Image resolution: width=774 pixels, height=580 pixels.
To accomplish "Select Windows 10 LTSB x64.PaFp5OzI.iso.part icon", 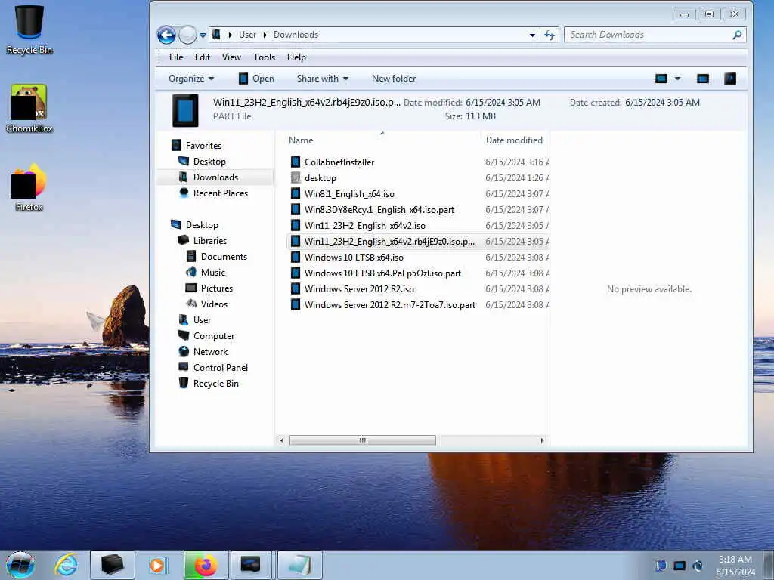I will click(x=296, y=273).
